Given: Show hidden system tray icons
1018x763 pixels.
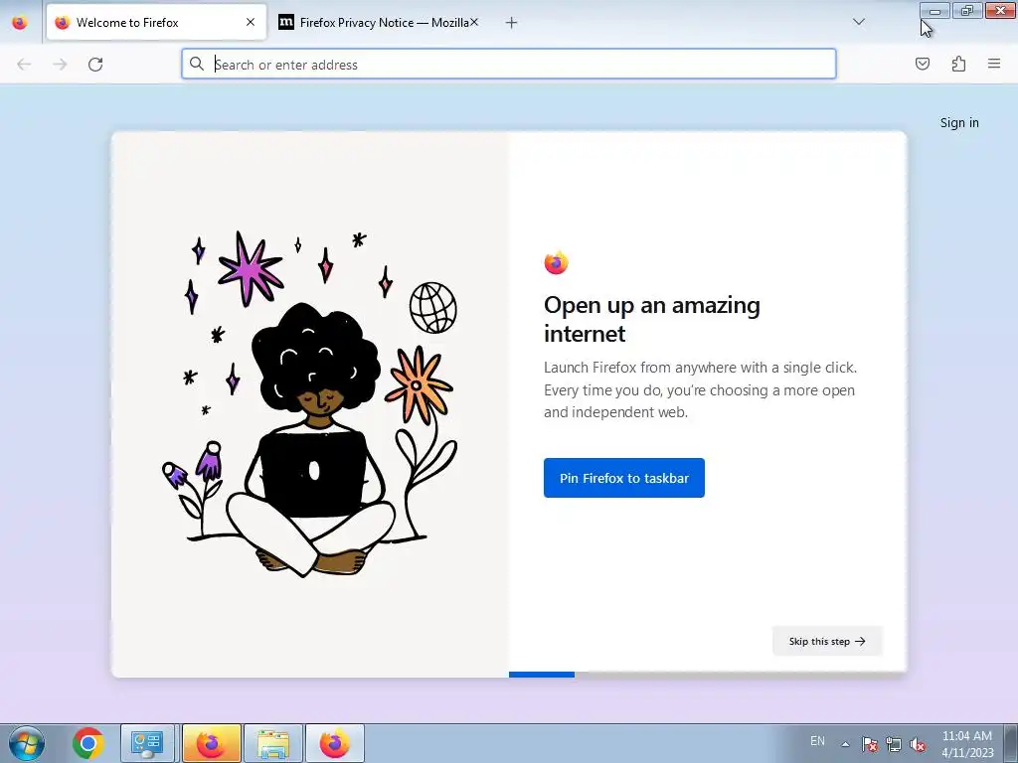Looking at the screenshot, I should 845,744.
